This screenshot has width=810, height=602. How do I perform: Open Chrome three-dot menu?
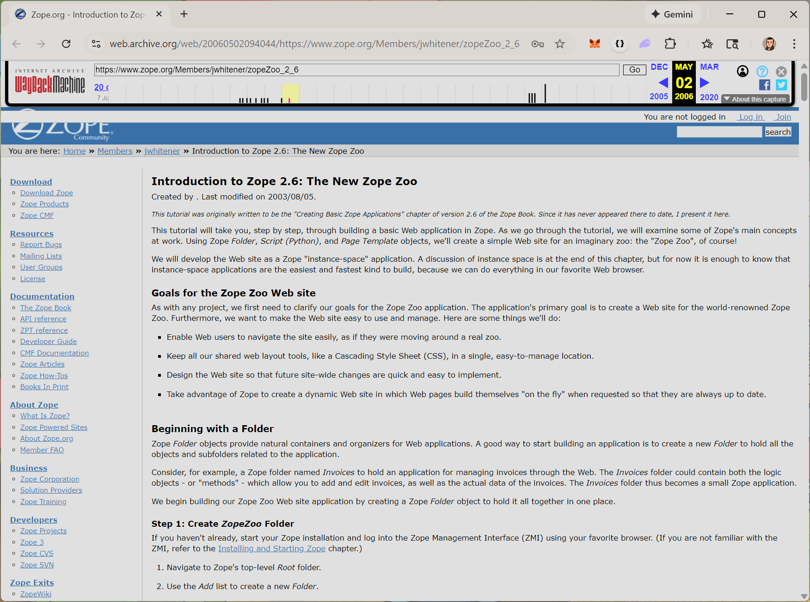[794, 44]
